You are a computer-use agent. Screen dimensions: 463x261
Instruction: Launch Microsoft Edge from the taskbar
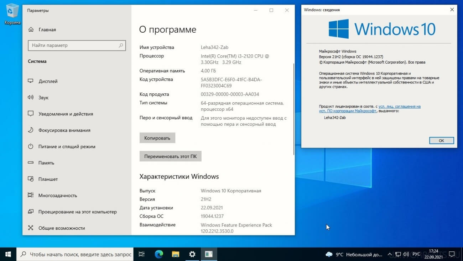coord(159,254)
